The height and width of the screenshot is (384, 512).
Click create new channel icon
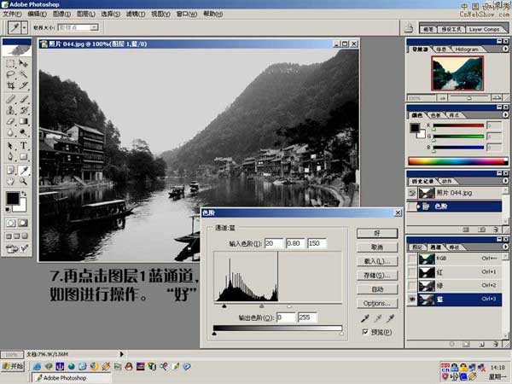[481, 344]
